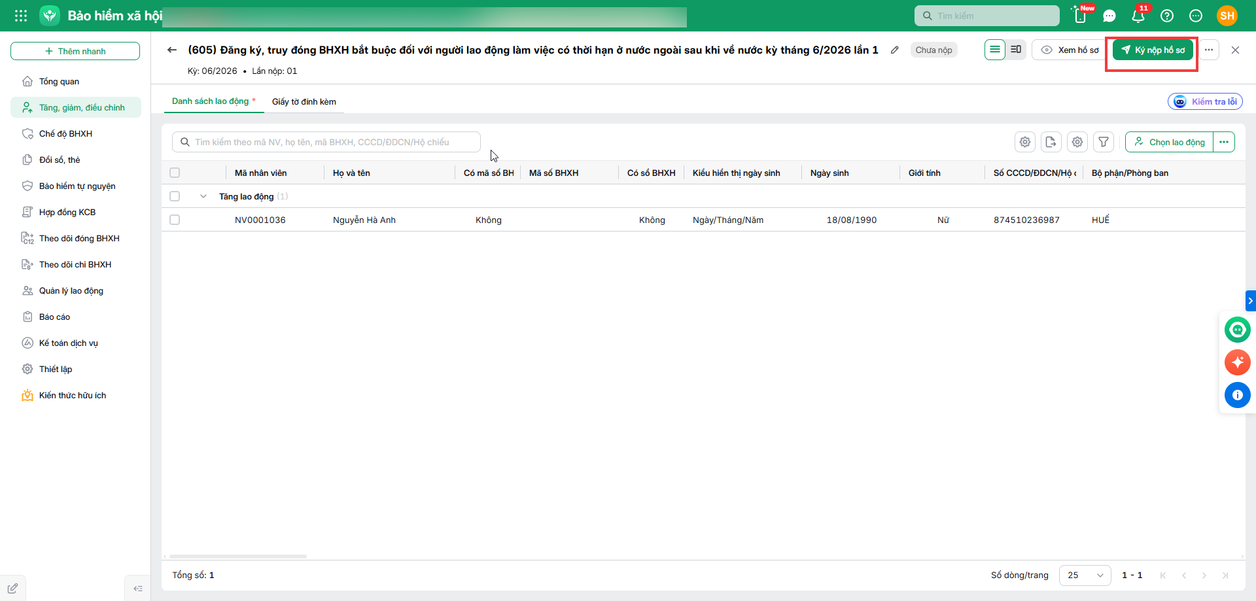Collapse the sidebar with bottom arrow icon
This screenshot has width=1256, height=601.
tap(138, 589)
